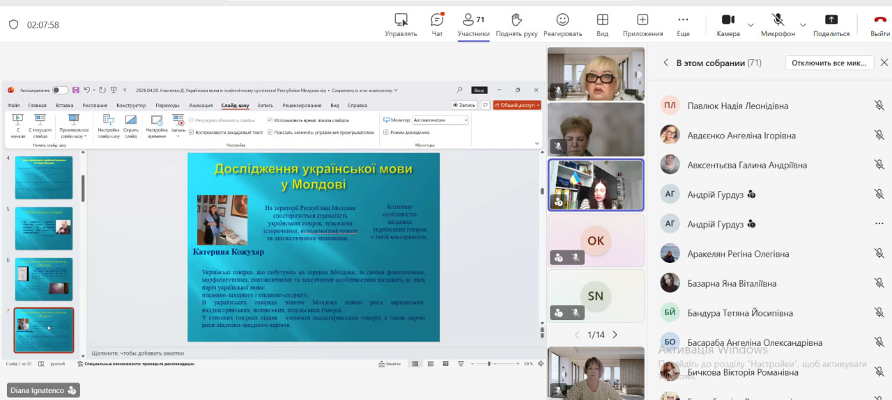The width and height of the screenshot is (892, 400).
Task: Uncheck Режим докладчика checkbox
Action: click(385, 131)
